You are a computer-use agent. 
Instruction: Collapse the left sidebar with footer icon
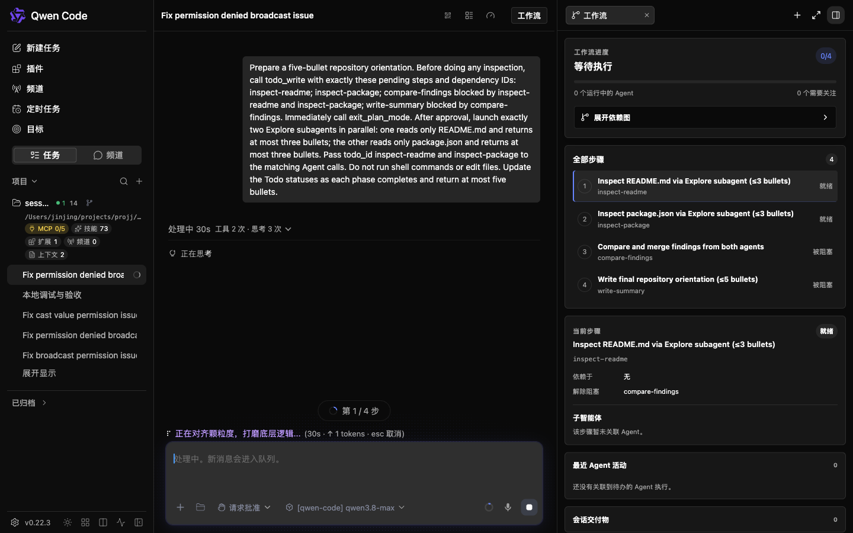click(x=139, y=522)
